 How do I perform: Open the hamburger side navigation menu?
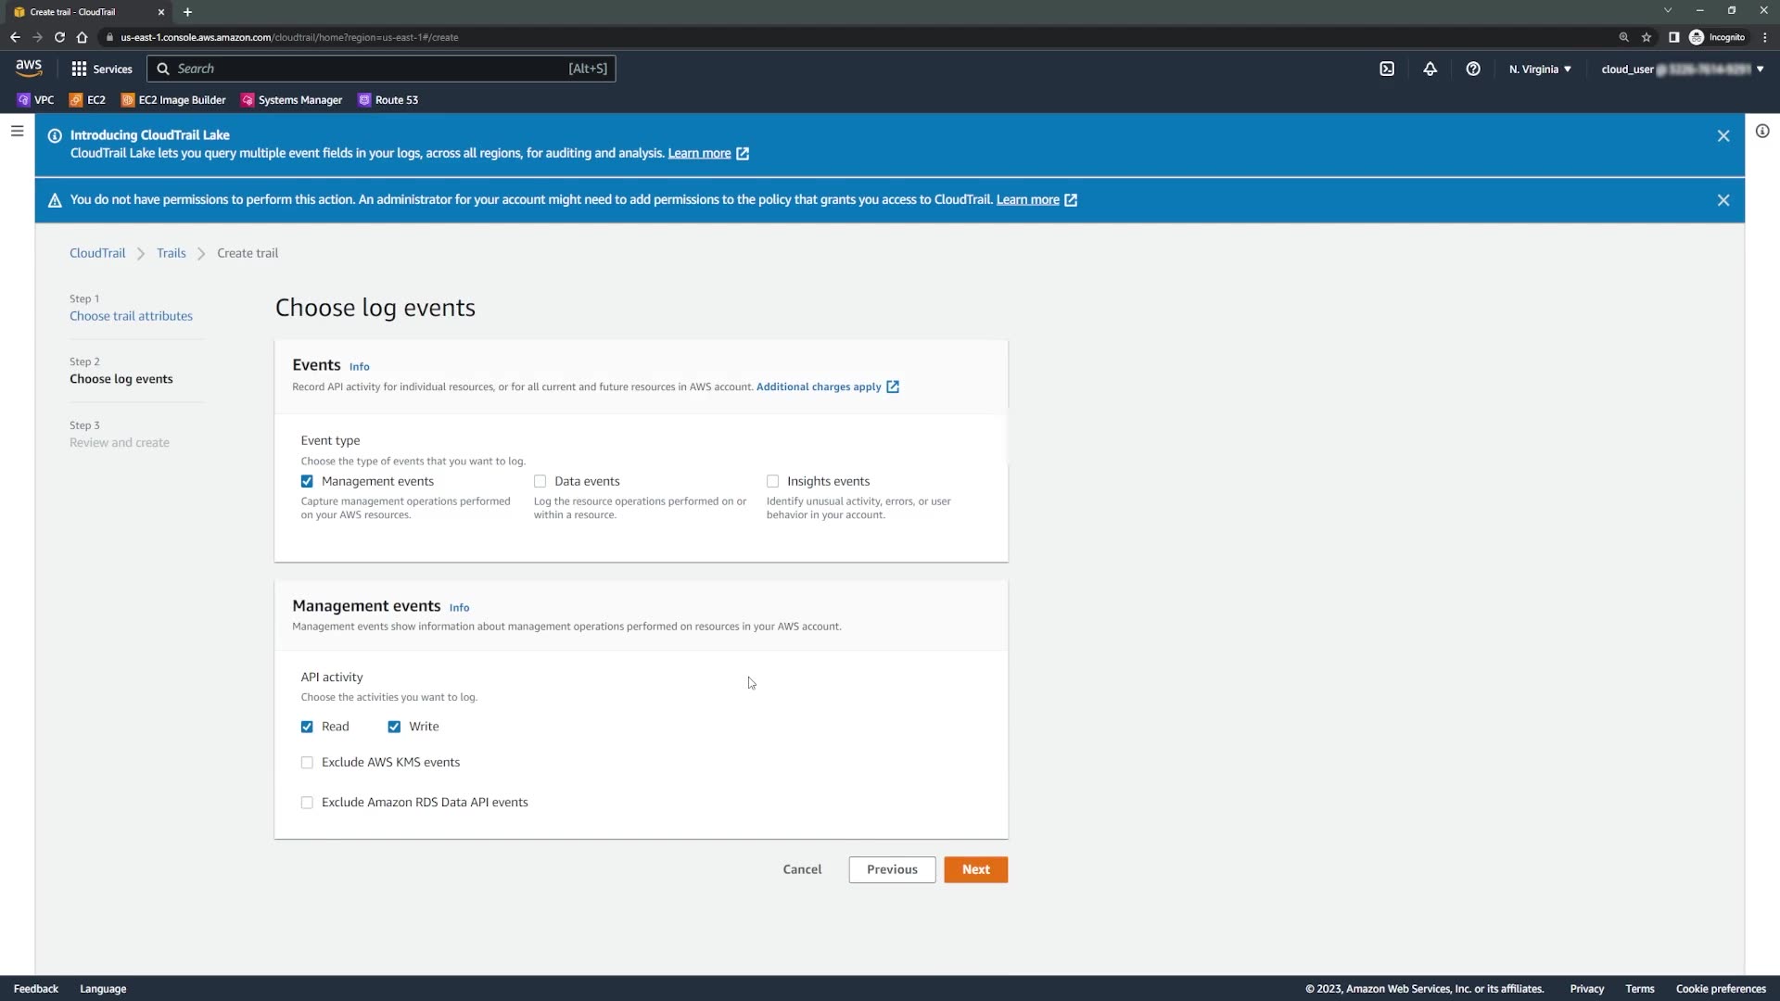(17, 132)
